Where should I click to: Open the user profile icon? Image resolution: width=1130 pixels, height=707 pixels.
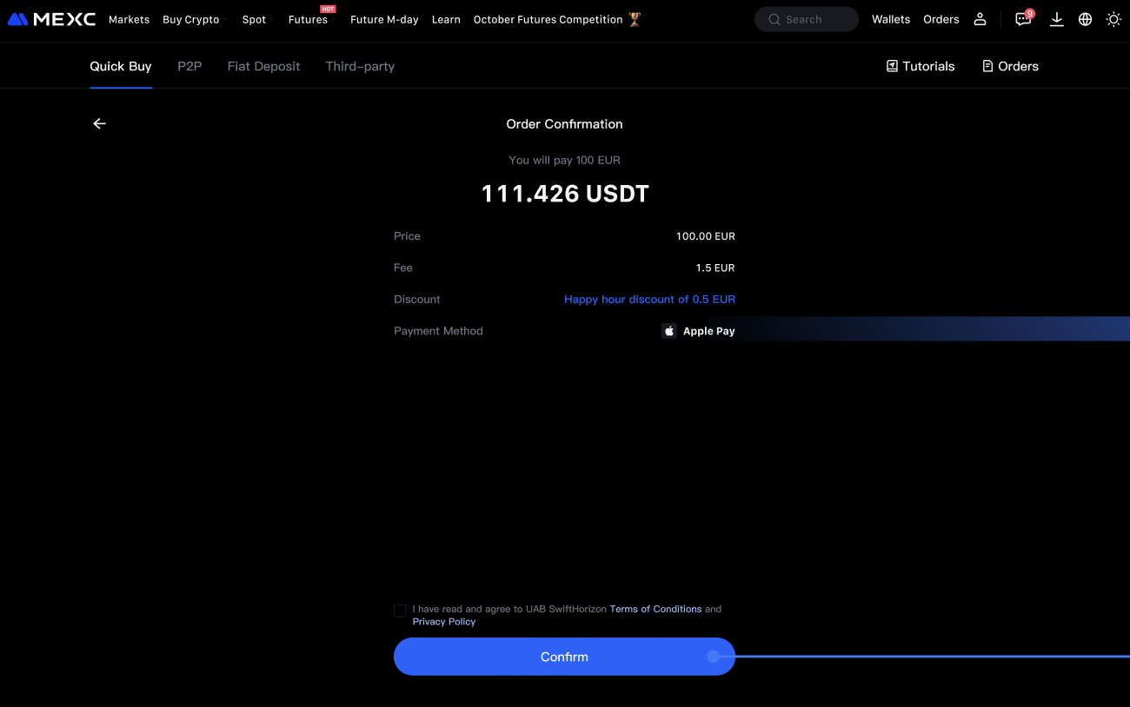coord(980,19)
